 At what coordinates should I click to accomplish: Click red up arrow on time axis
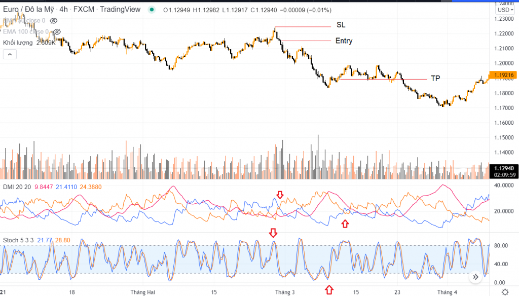(x=329, y=289)
